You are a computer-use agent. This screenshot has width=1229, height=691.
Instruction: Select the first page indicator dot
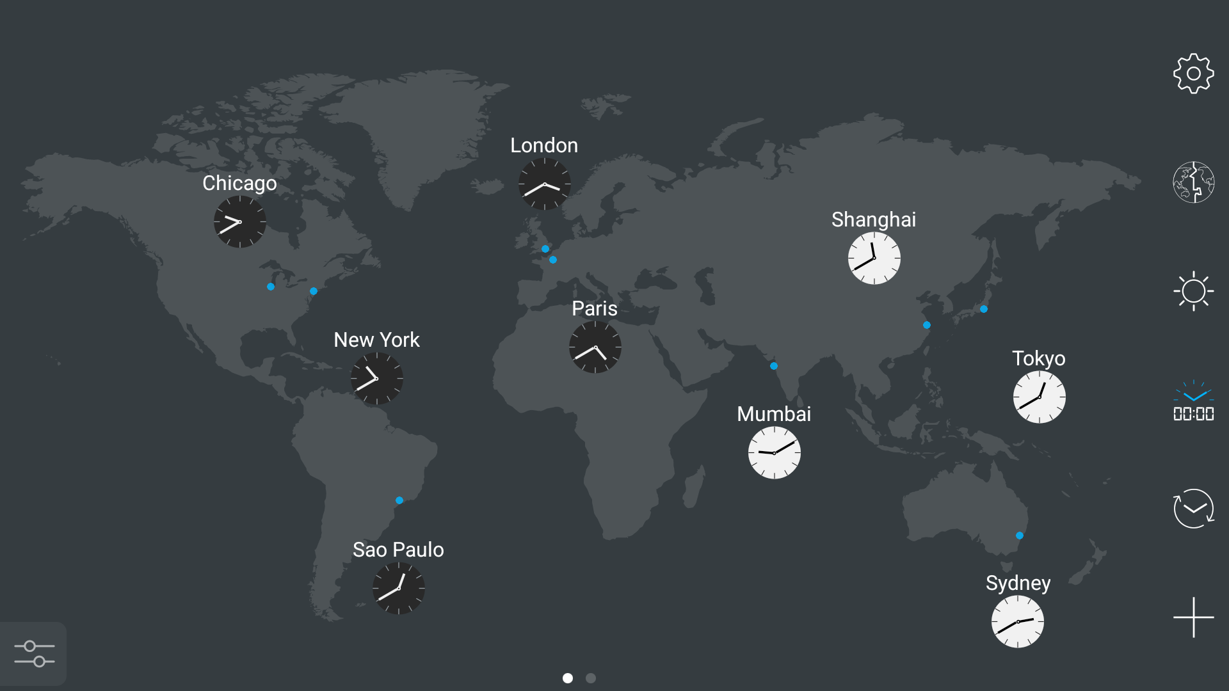pos(568,678)
